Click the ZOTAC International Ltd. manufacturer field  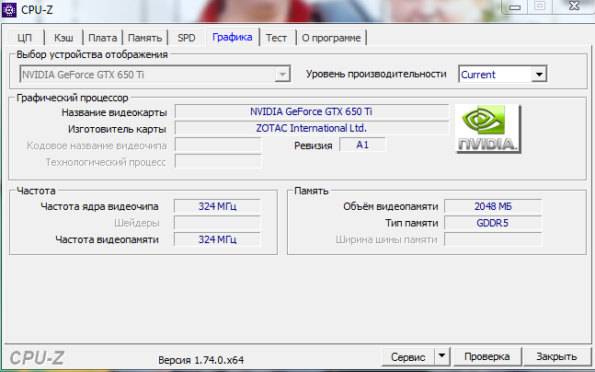pos(312,128)
